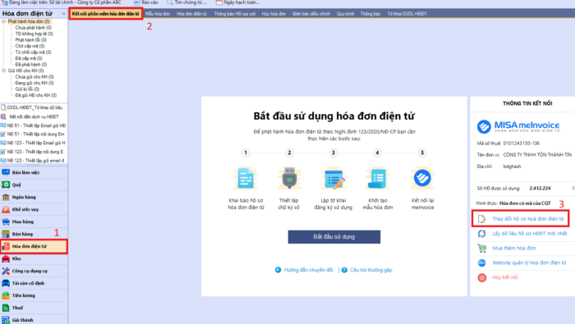The height and width of the screenshot is (324, 575).
Task: Click the Khởi tạo mẫu hóa đơn icon
Action: pyautogui.click(x=377, y=178)
